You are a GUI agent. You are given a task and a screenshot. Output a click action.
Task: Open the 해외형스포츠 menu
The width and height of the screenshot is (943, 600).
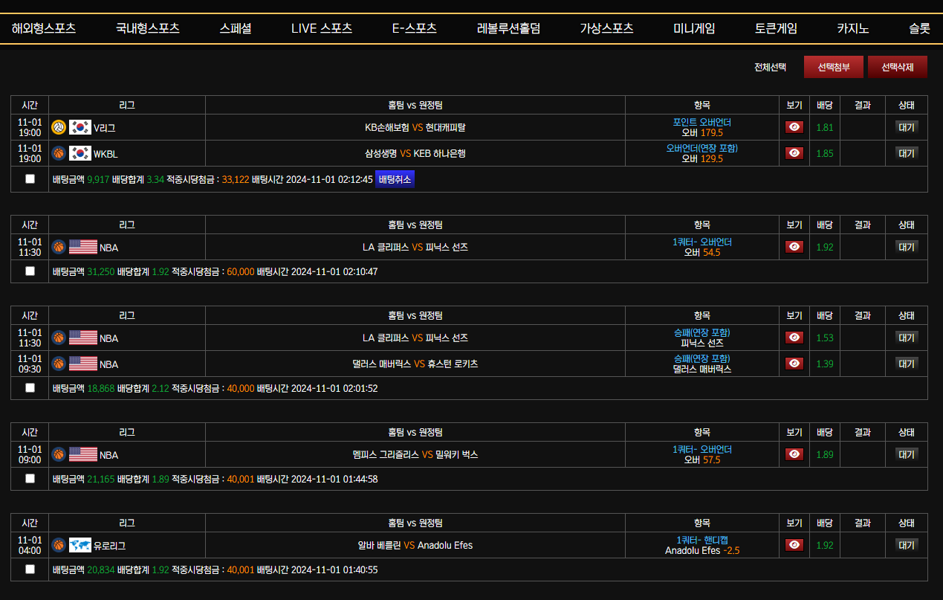44,29
